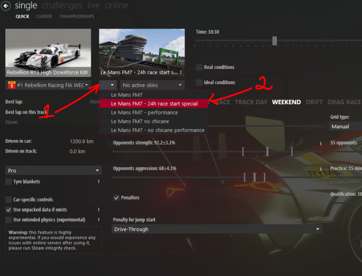
Task: Select Le Mans FM7 layout
Action: pos(154,95)
